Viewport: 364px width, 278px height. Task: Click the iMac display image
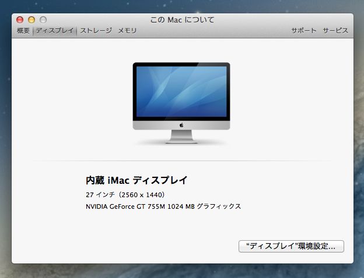click(181, 104)
